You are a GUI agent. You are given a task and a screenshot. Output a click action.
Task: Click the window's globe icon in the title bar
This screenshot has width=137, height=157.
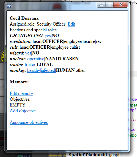tap(9, 6)
